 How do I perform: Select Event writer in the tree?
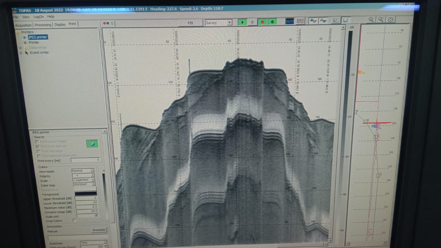(39, 53)
